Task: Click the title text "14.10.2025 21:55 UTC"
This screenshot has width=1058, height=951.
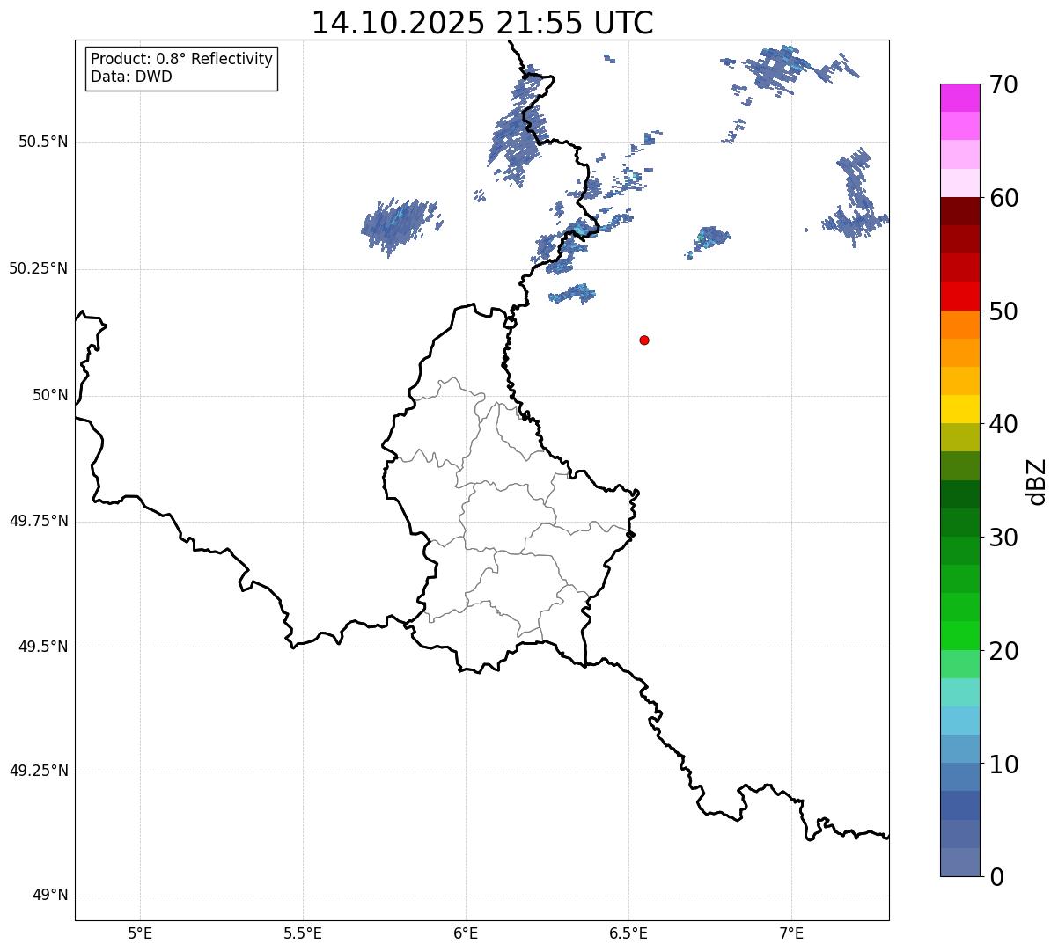Action: [x=482, y=23]
